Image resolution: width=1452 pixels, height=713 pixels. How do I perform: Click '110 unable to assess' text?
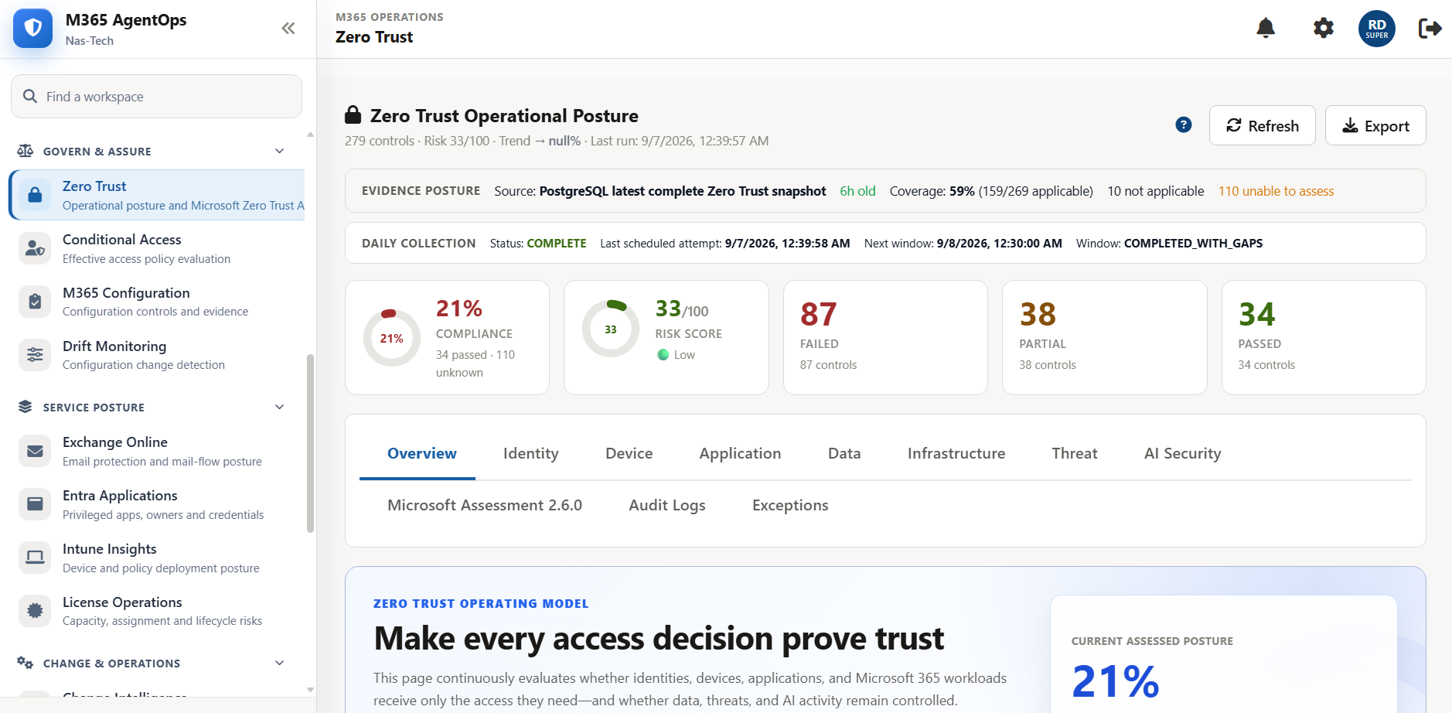point(1276,191)
